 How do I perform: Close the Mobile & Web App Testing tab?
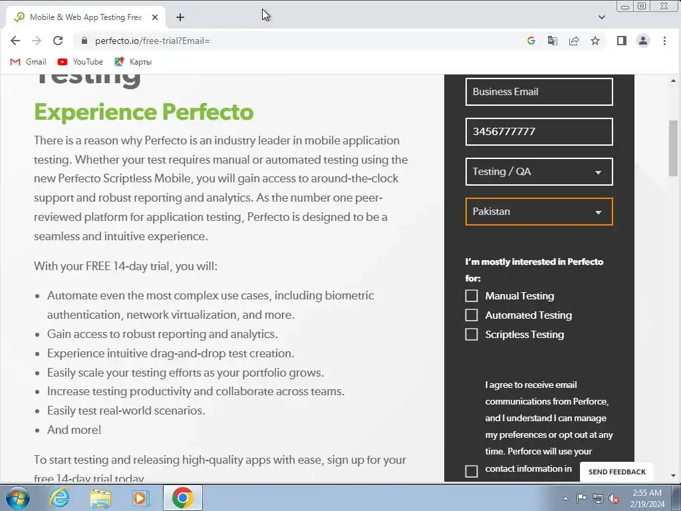155,17
